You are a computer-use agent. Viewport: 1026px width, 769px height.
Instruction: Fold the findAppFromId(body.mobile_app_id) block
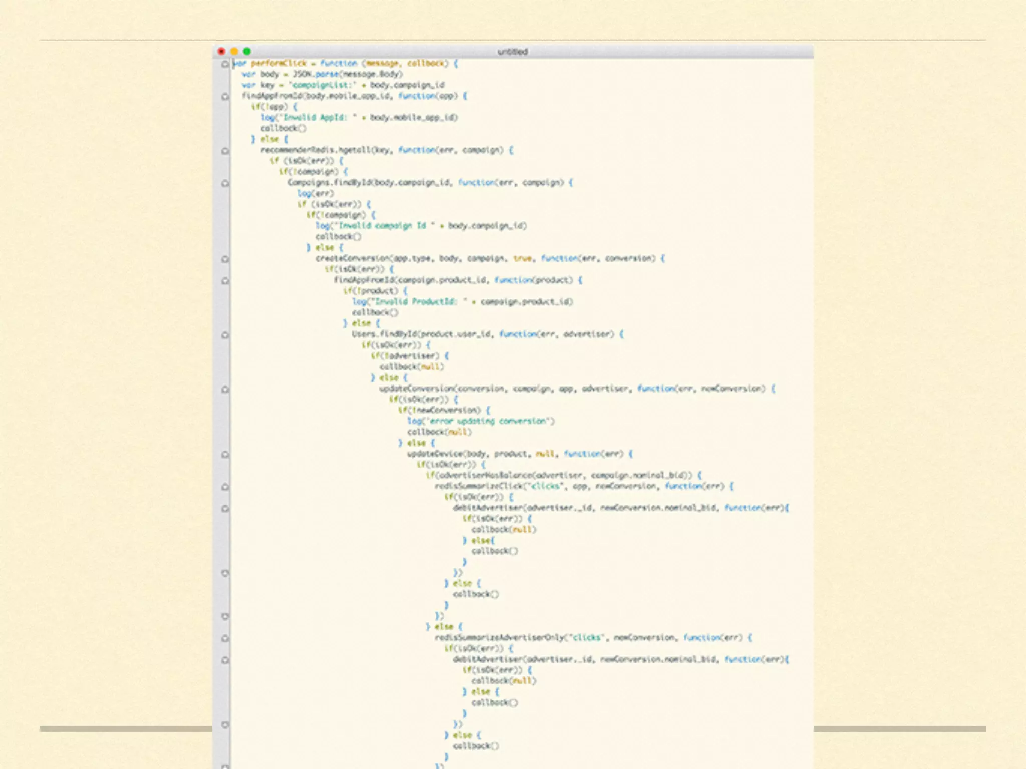pyautogui.click(x=225, y=96)
